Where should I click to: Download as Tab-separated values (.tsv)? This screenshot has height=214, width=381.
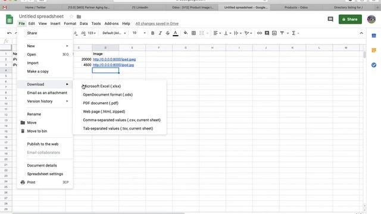point(120,128)
